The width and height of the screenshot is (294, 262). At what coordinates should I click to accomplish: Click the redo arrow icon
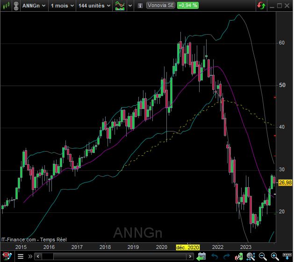(x=227, y=256)
